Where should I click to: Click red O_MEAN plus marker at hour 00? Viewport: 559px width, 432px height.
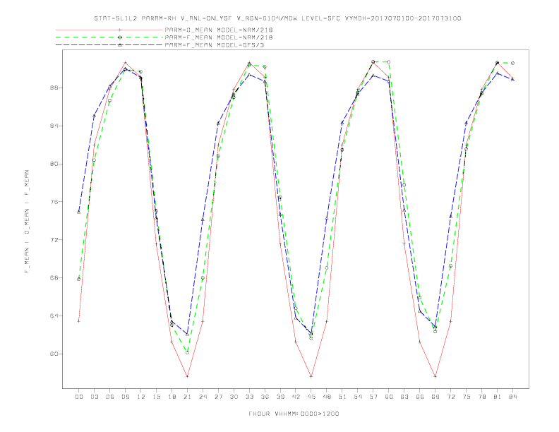(79, 321)
